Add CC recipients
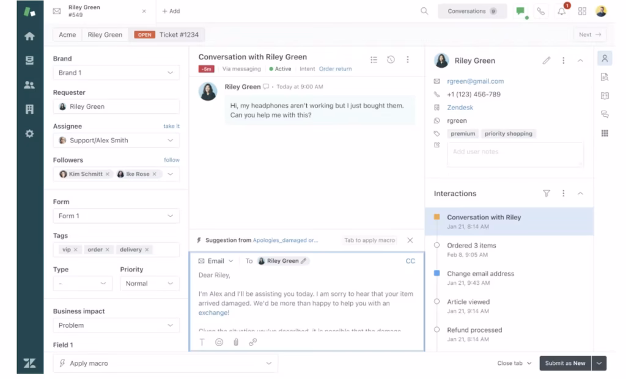Screen dimensions: 626x379 [x=410, y=261]
